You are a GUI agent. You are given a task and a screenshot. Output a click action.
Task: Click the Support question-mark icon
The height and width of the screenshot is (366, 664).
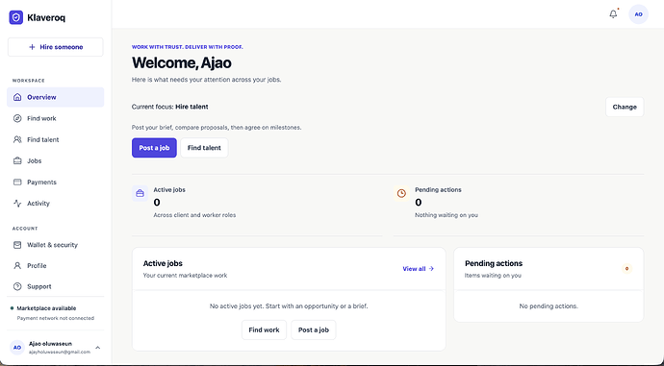[x=17, y=286]
